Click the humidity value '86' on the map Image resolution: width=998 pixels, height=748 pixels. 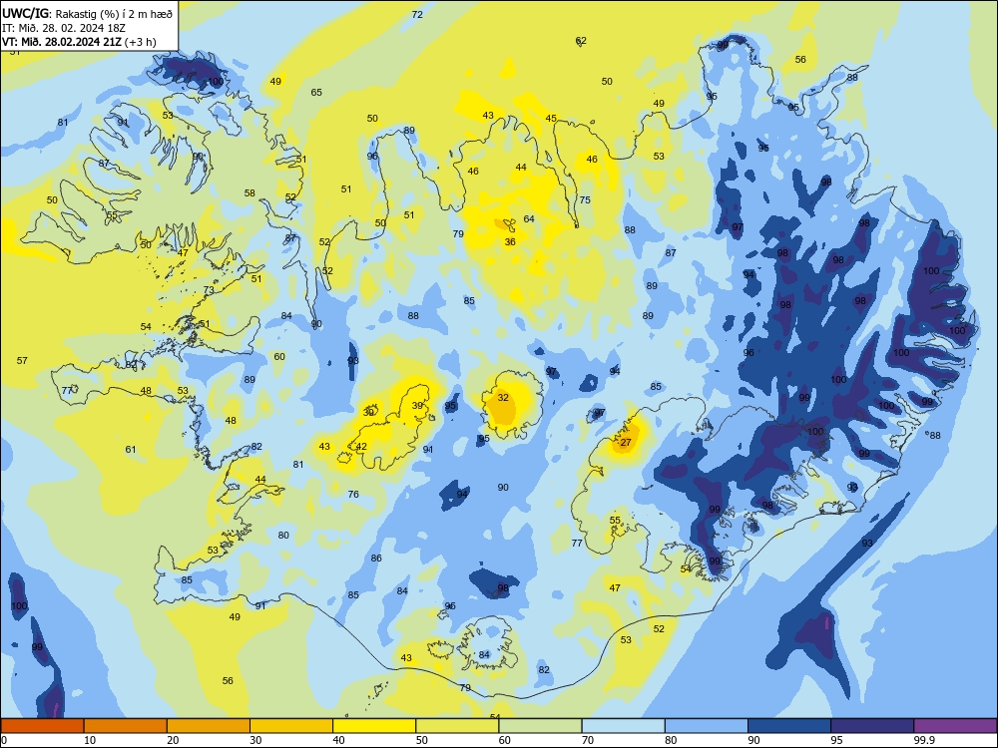pyautogui.click(x=376, y=559)
